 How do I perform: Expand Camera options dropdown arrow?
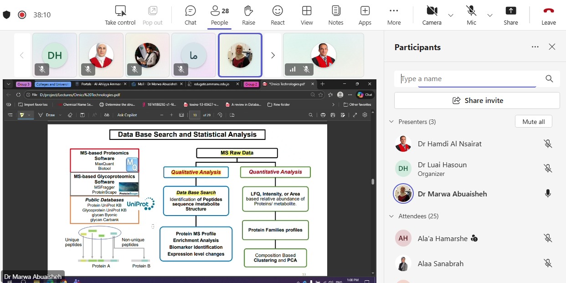click(x=451, y=15)
